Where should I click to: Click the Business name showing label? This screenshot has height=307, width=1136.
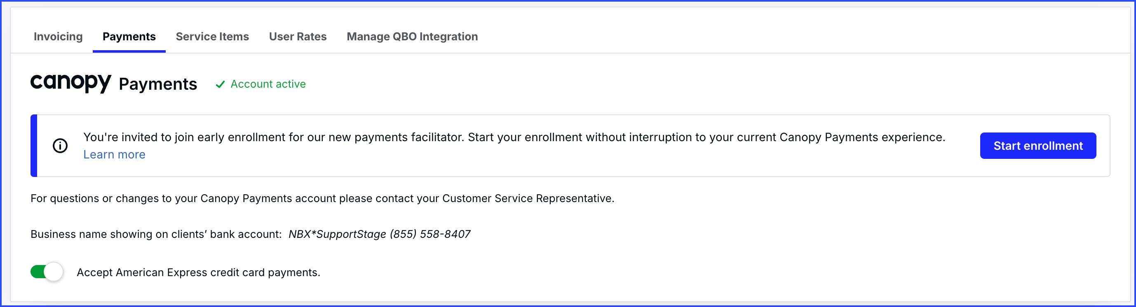coord(156,234)
